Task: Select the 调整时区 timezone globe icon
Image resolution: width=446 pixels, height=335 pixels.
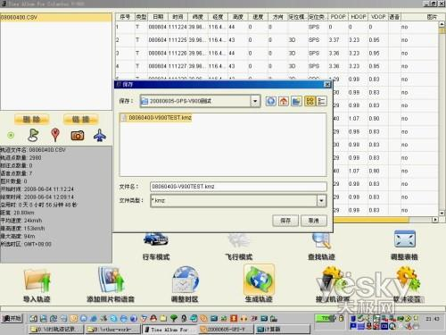Action: pyautogui.click(x=186, y=280)
